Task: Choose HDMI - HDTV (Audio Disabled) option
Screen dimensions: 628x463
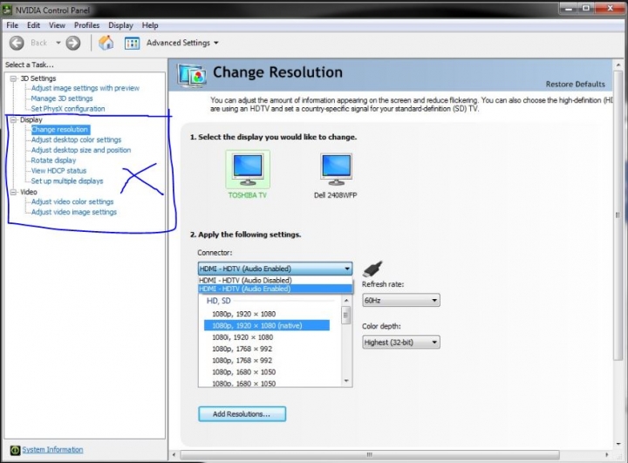Action: coord(275,281)
